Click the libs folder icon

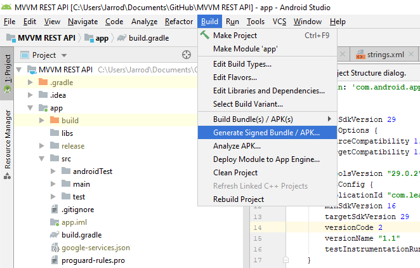[x=55, y=133]
